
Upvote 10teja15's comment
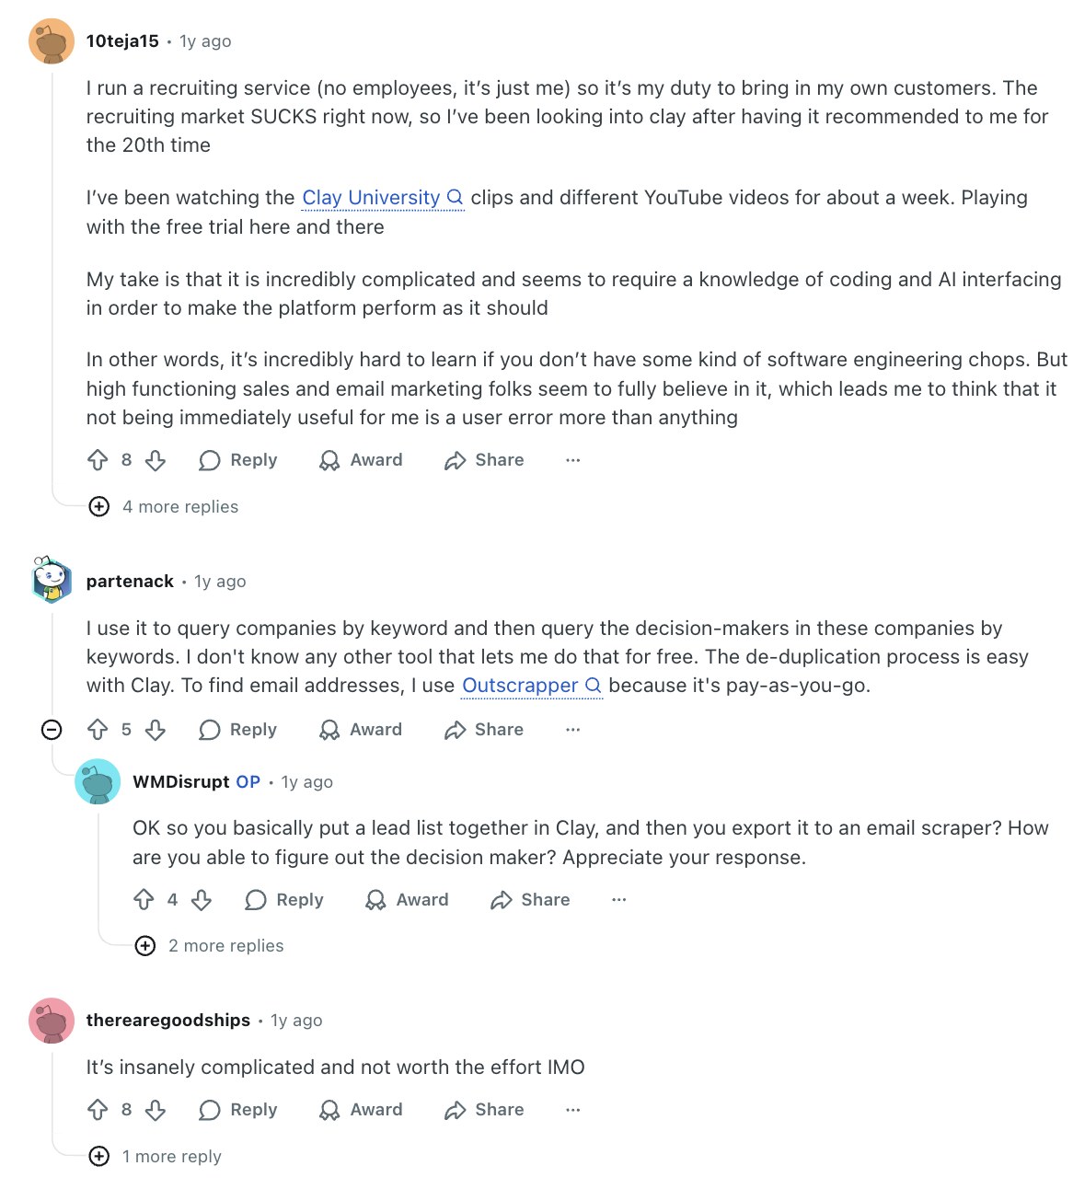tap(98, 460)
